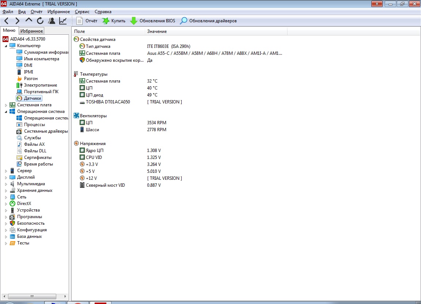The image size is (421, 304).
Task: Open Процессы in the tree
Action: (31, 125)
